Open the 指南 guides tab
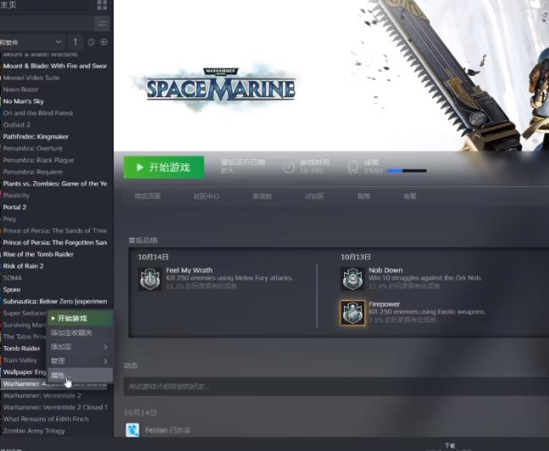 (363, 196)
